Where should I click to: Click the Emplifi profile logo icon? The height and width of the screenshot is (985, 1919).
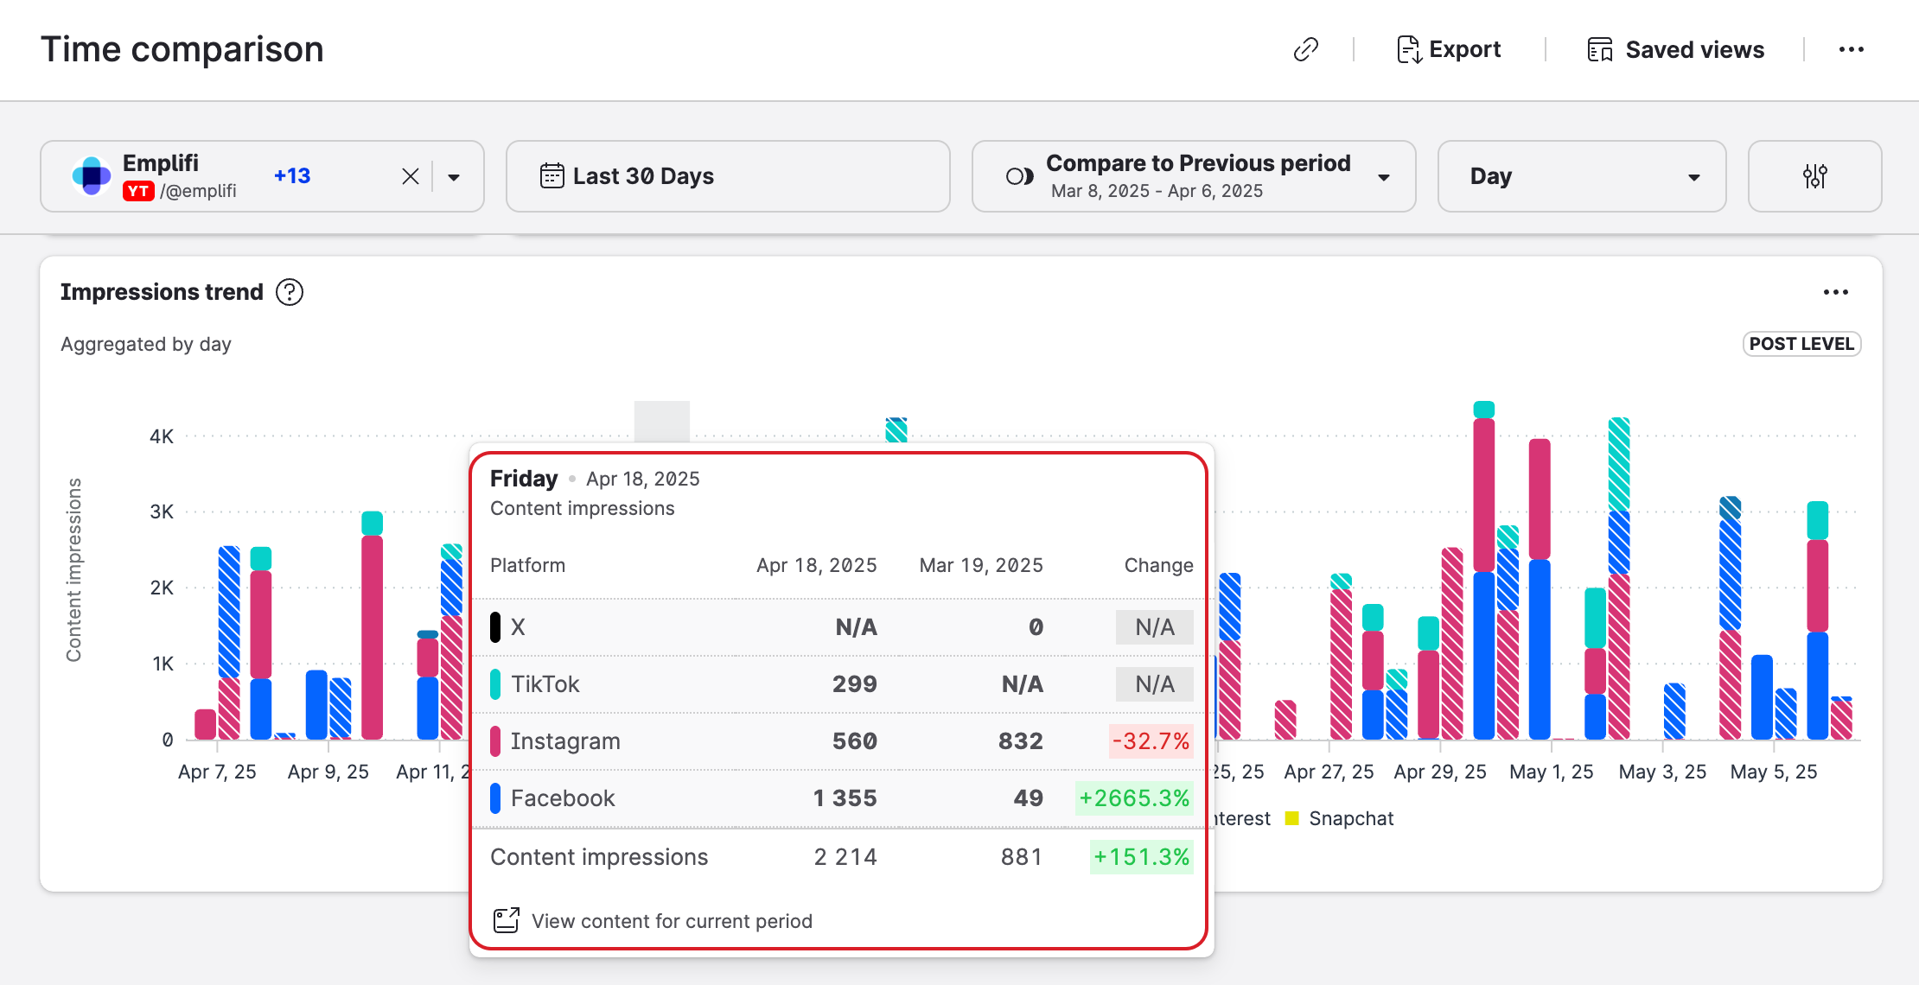pos(92,176)
